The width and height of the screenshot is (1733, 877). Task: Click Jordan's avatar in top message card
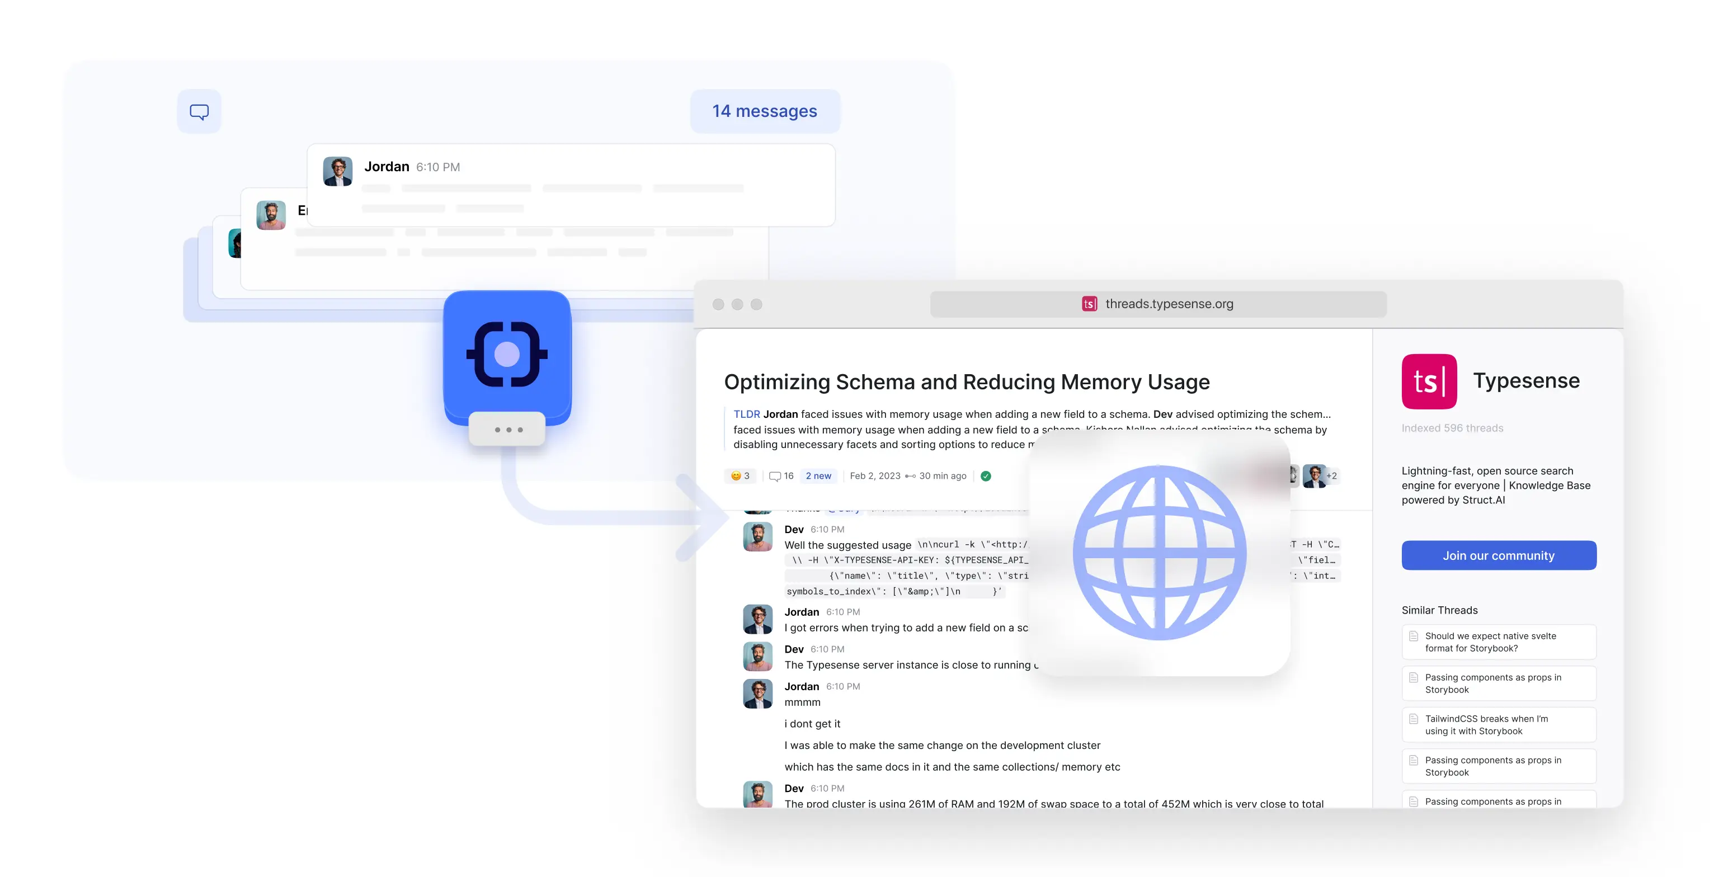pos(338,172)
